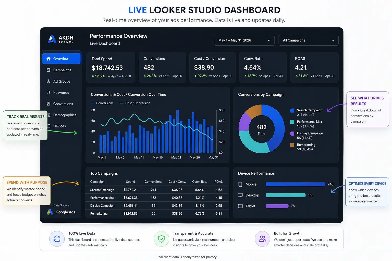
Task: Click the ROAS up-arrow indicator 31.8%
Action: 297,76
